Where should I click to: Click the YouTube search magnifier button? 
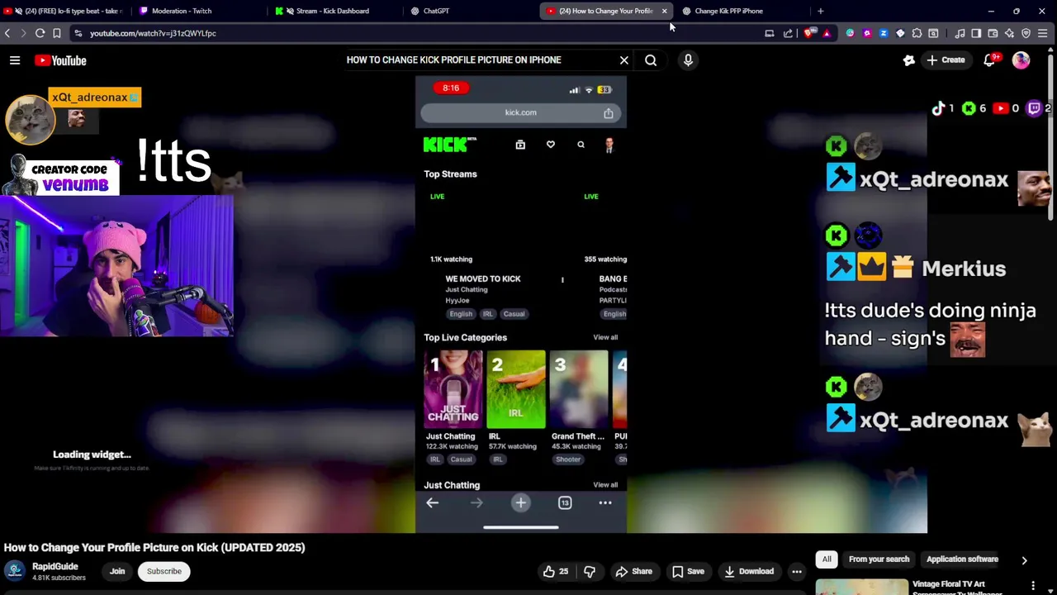[651, 60]
